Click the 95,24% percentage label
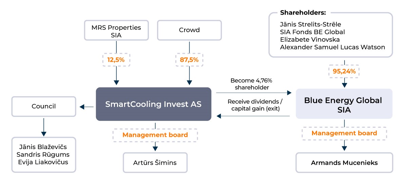 (x=344, y=71)
